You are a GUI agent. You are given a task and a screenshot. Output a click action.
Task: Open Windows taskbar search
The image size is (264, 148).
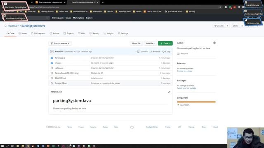pos(7,146)
